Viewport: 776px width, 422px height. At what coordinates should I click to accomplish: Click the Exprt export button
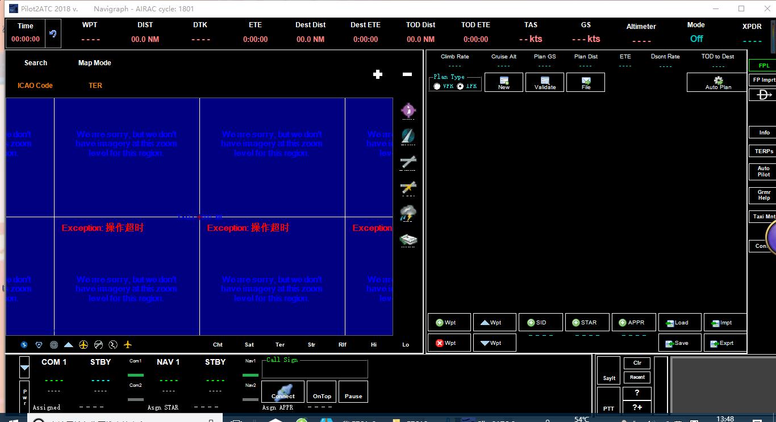click(x=725, y=343)
